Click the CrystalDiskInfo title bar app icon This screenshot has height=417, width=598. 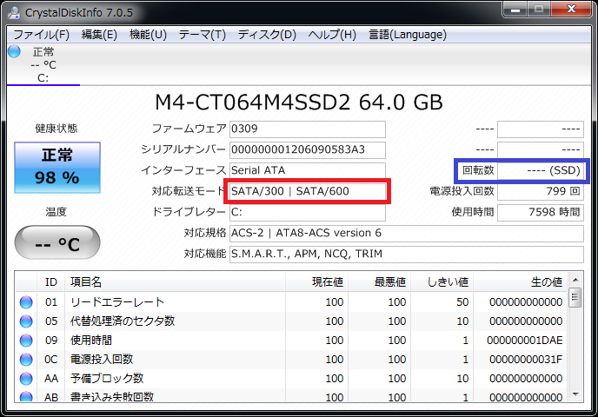14,12
